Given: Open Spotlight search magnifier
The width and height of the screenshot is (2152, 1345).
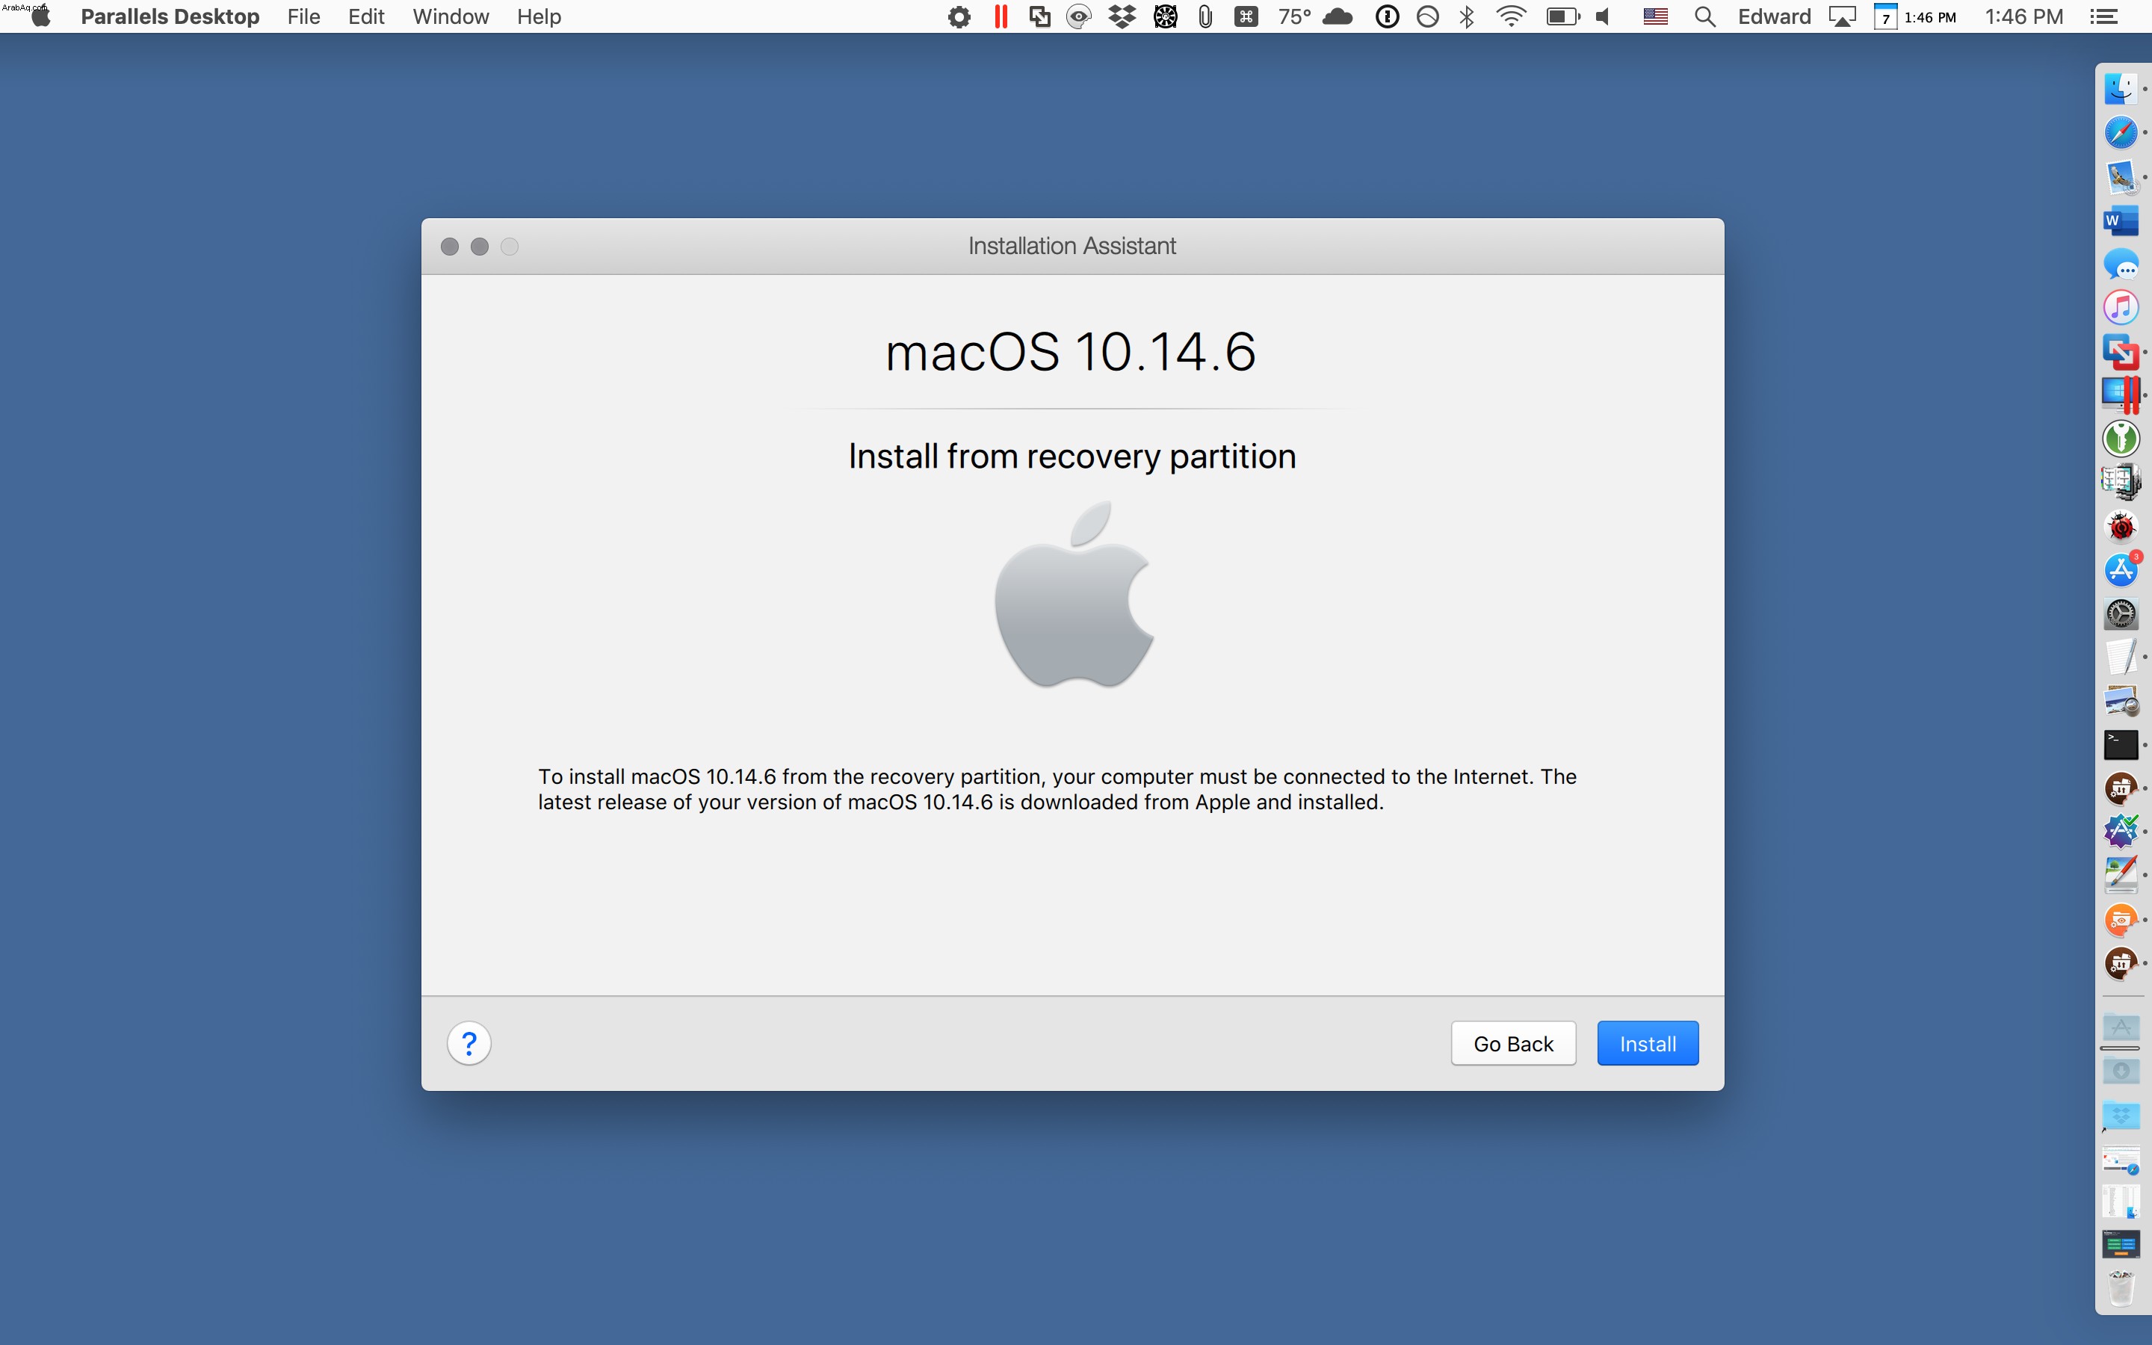Looking at the screenshot, I should (x=1704, y=16).
